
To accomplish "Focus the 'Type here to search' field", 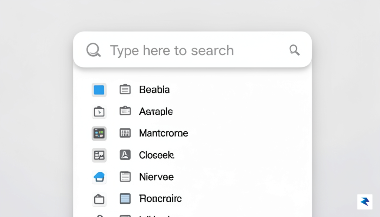I will (x=193, y=50).
